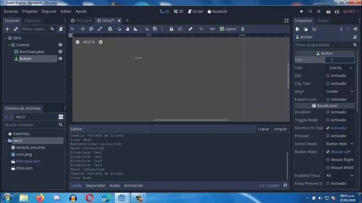Toggle file system split view icon
The height and width of the screenshot is (203, 362).
(x=61, y=117)
